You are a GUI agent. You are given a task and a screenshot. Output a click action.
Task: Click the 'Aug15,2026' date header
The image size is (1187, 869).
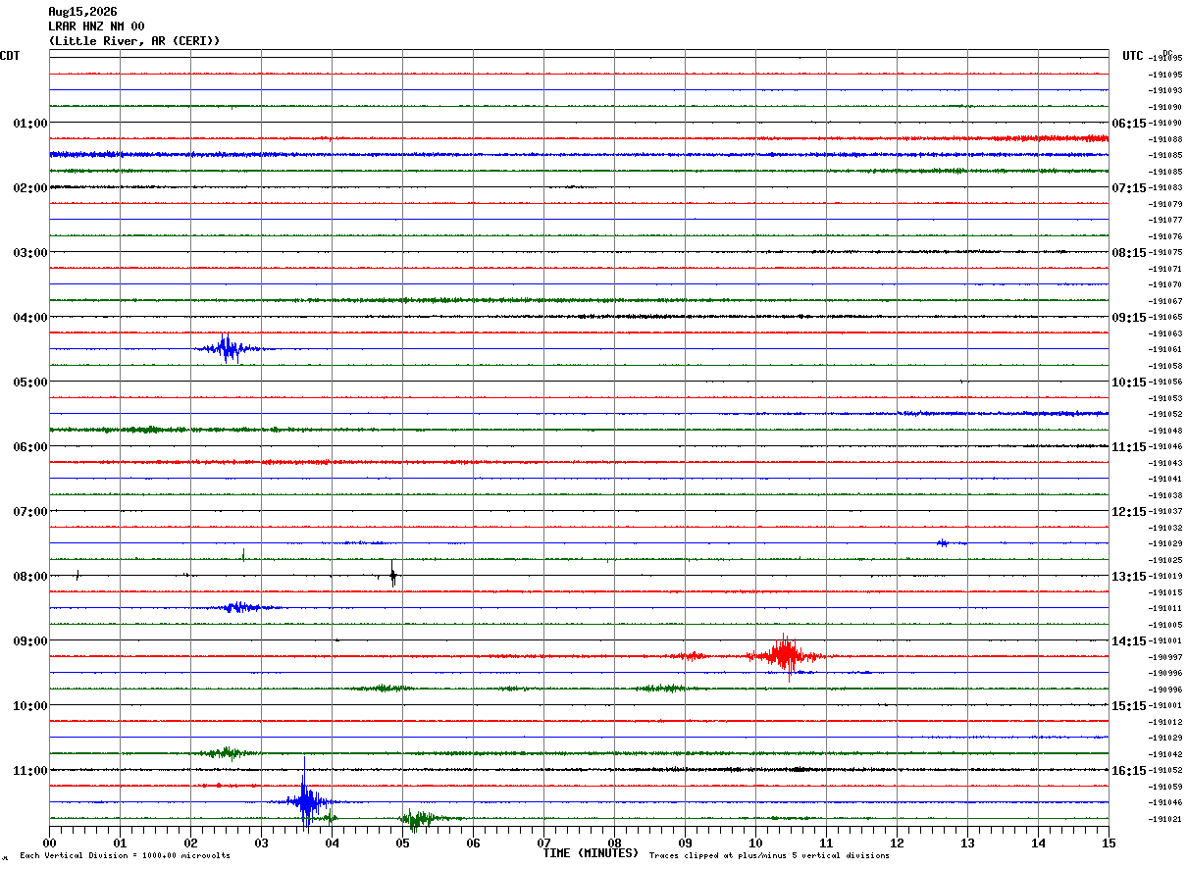click(x=82, y=12)
